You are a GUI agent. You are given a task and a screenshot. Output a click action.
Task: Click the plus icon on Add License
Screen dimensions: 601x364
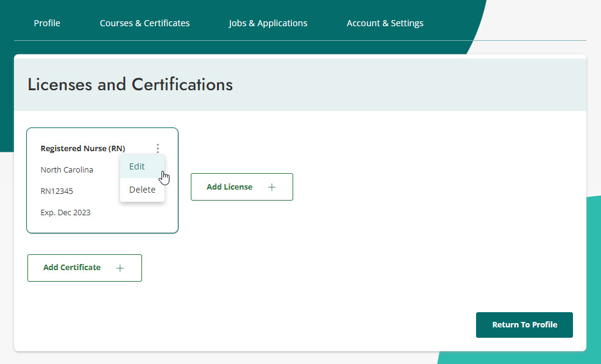[272, 187]
